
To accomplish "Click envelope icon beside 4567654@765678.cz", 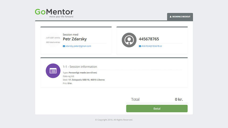I will pos(140,46).
